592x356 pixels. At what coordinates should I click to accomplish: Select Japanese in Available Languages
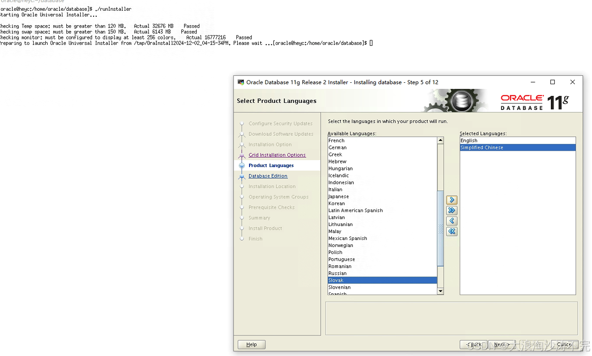(382, 196)
